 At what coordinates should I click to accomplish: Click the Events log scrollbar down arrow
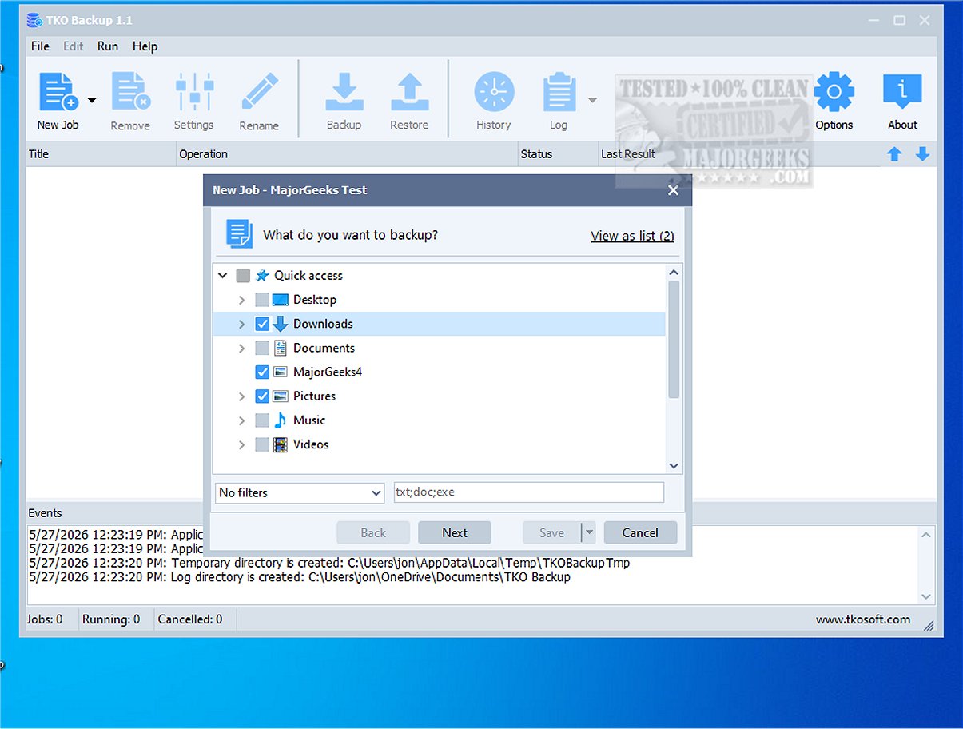point(926,596)
